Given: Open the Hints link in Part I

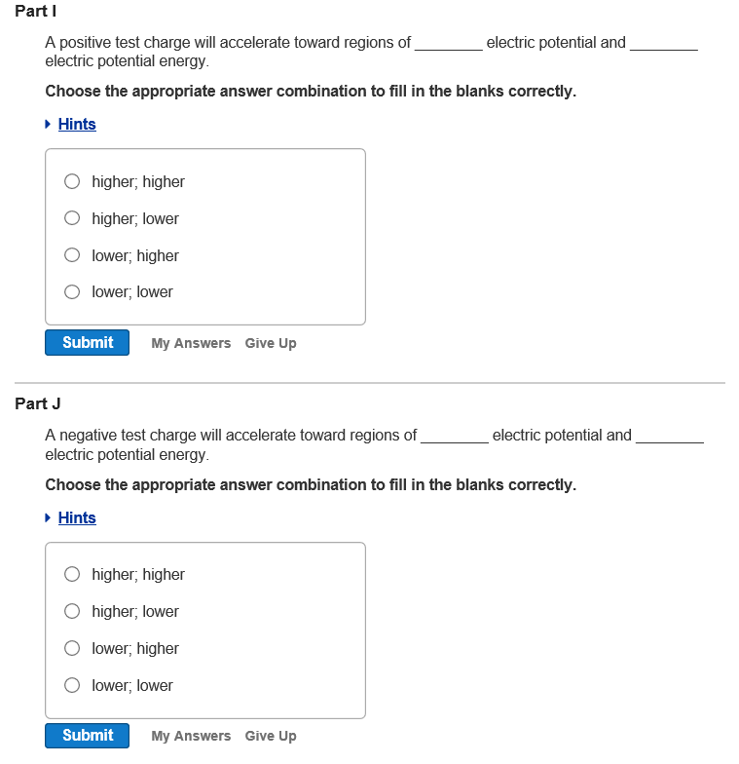Looking at the screenshot, I should (x=77, y=124).
